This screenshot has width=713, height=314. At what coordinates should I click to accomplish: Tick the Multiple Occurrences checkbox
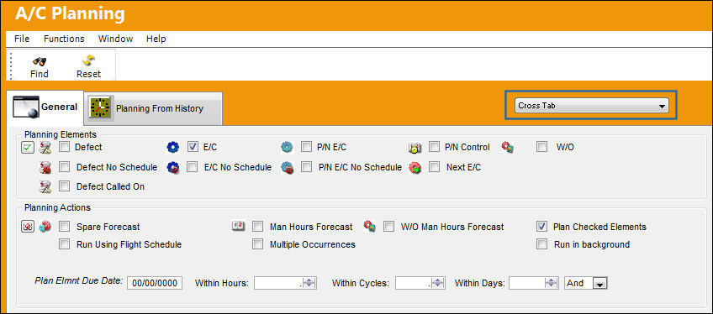point(258,244)
